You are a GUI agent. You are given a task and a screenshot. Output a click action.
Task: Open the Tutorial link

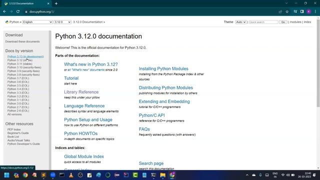tap(71, 78)
